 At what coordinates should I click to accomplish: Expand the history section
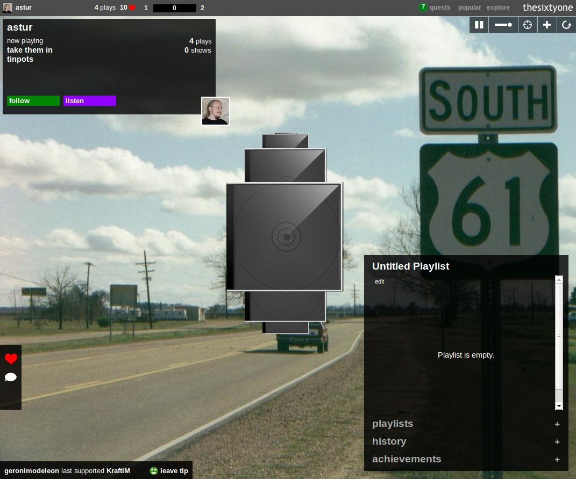point(557,442)
